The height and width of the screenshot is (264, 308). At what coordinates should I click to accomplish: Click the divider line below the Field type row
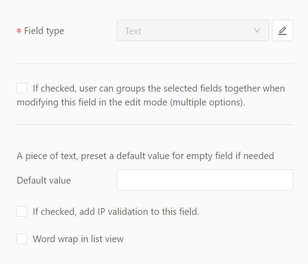155,63
